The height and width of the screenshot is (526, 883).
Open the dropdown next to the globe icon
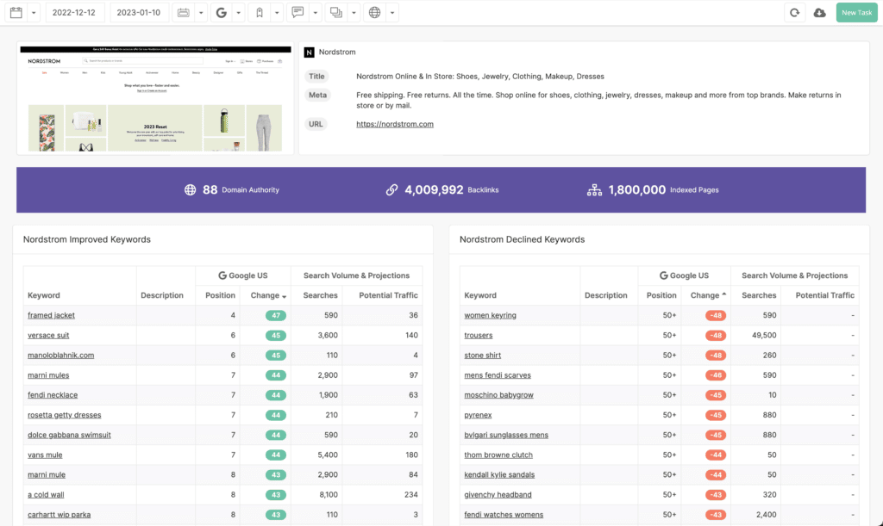[x=392, y=12]
